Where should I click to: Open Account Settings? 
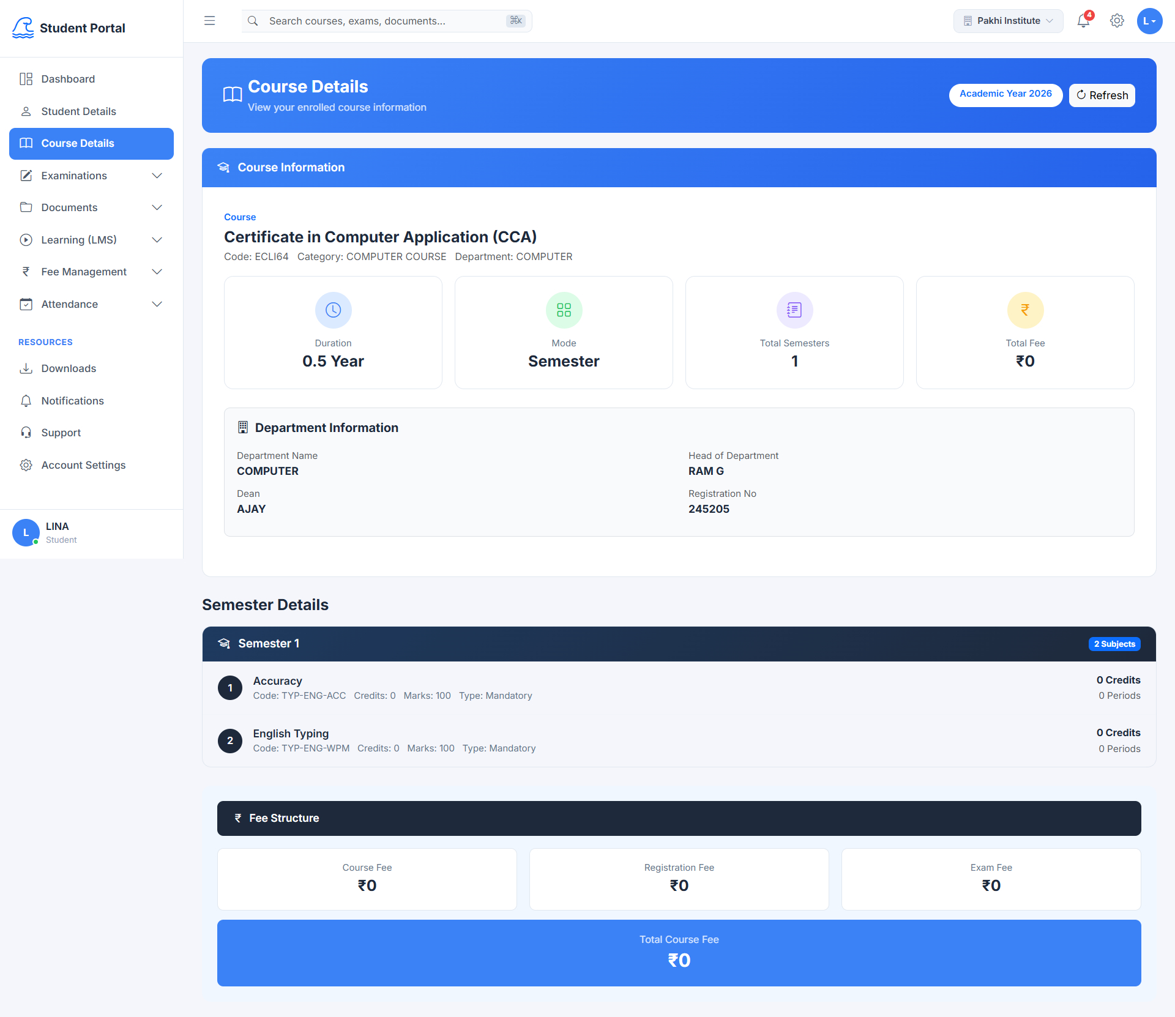[x=92, y=465]
